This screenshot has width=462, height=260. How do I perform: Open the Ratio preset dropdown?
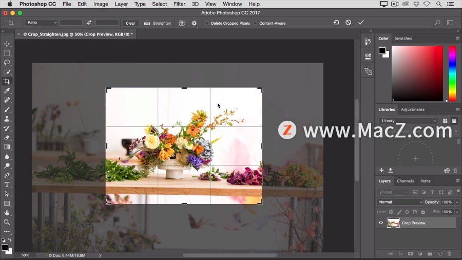click(x=41, y=23)
